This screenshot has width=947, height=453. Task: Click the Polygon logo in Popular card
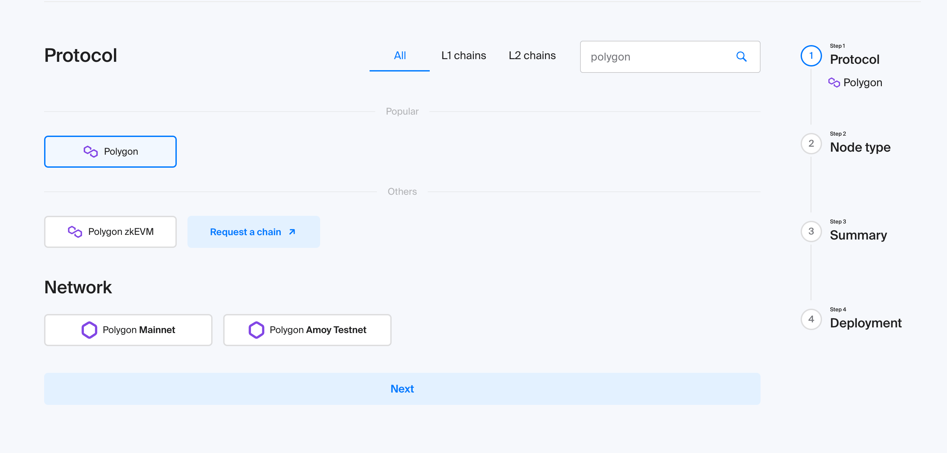coord(91,151)
